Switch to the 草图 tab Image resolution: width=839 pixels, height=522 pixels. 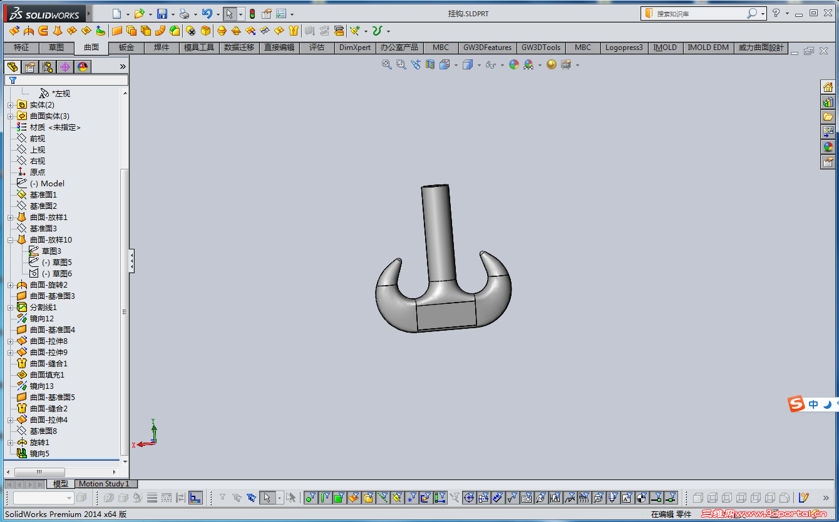(56, 48)
